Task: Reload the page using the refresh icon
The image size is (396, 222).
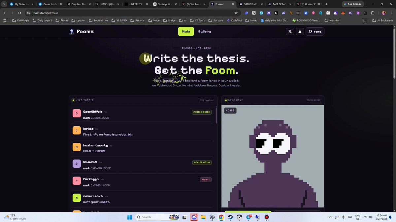Action: coord(20,13)
